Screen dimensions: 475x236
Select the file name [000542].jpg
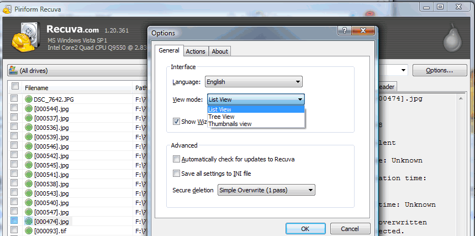(51, 156)
